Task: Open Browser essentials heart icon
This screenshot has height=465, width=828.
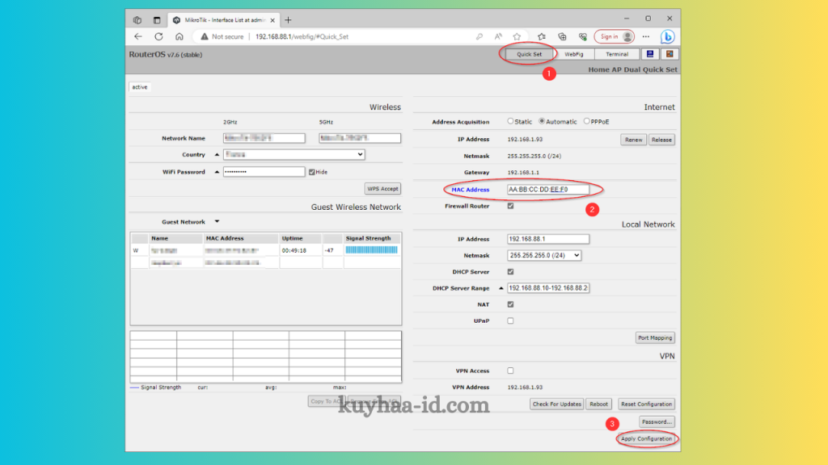Action: 583,37
